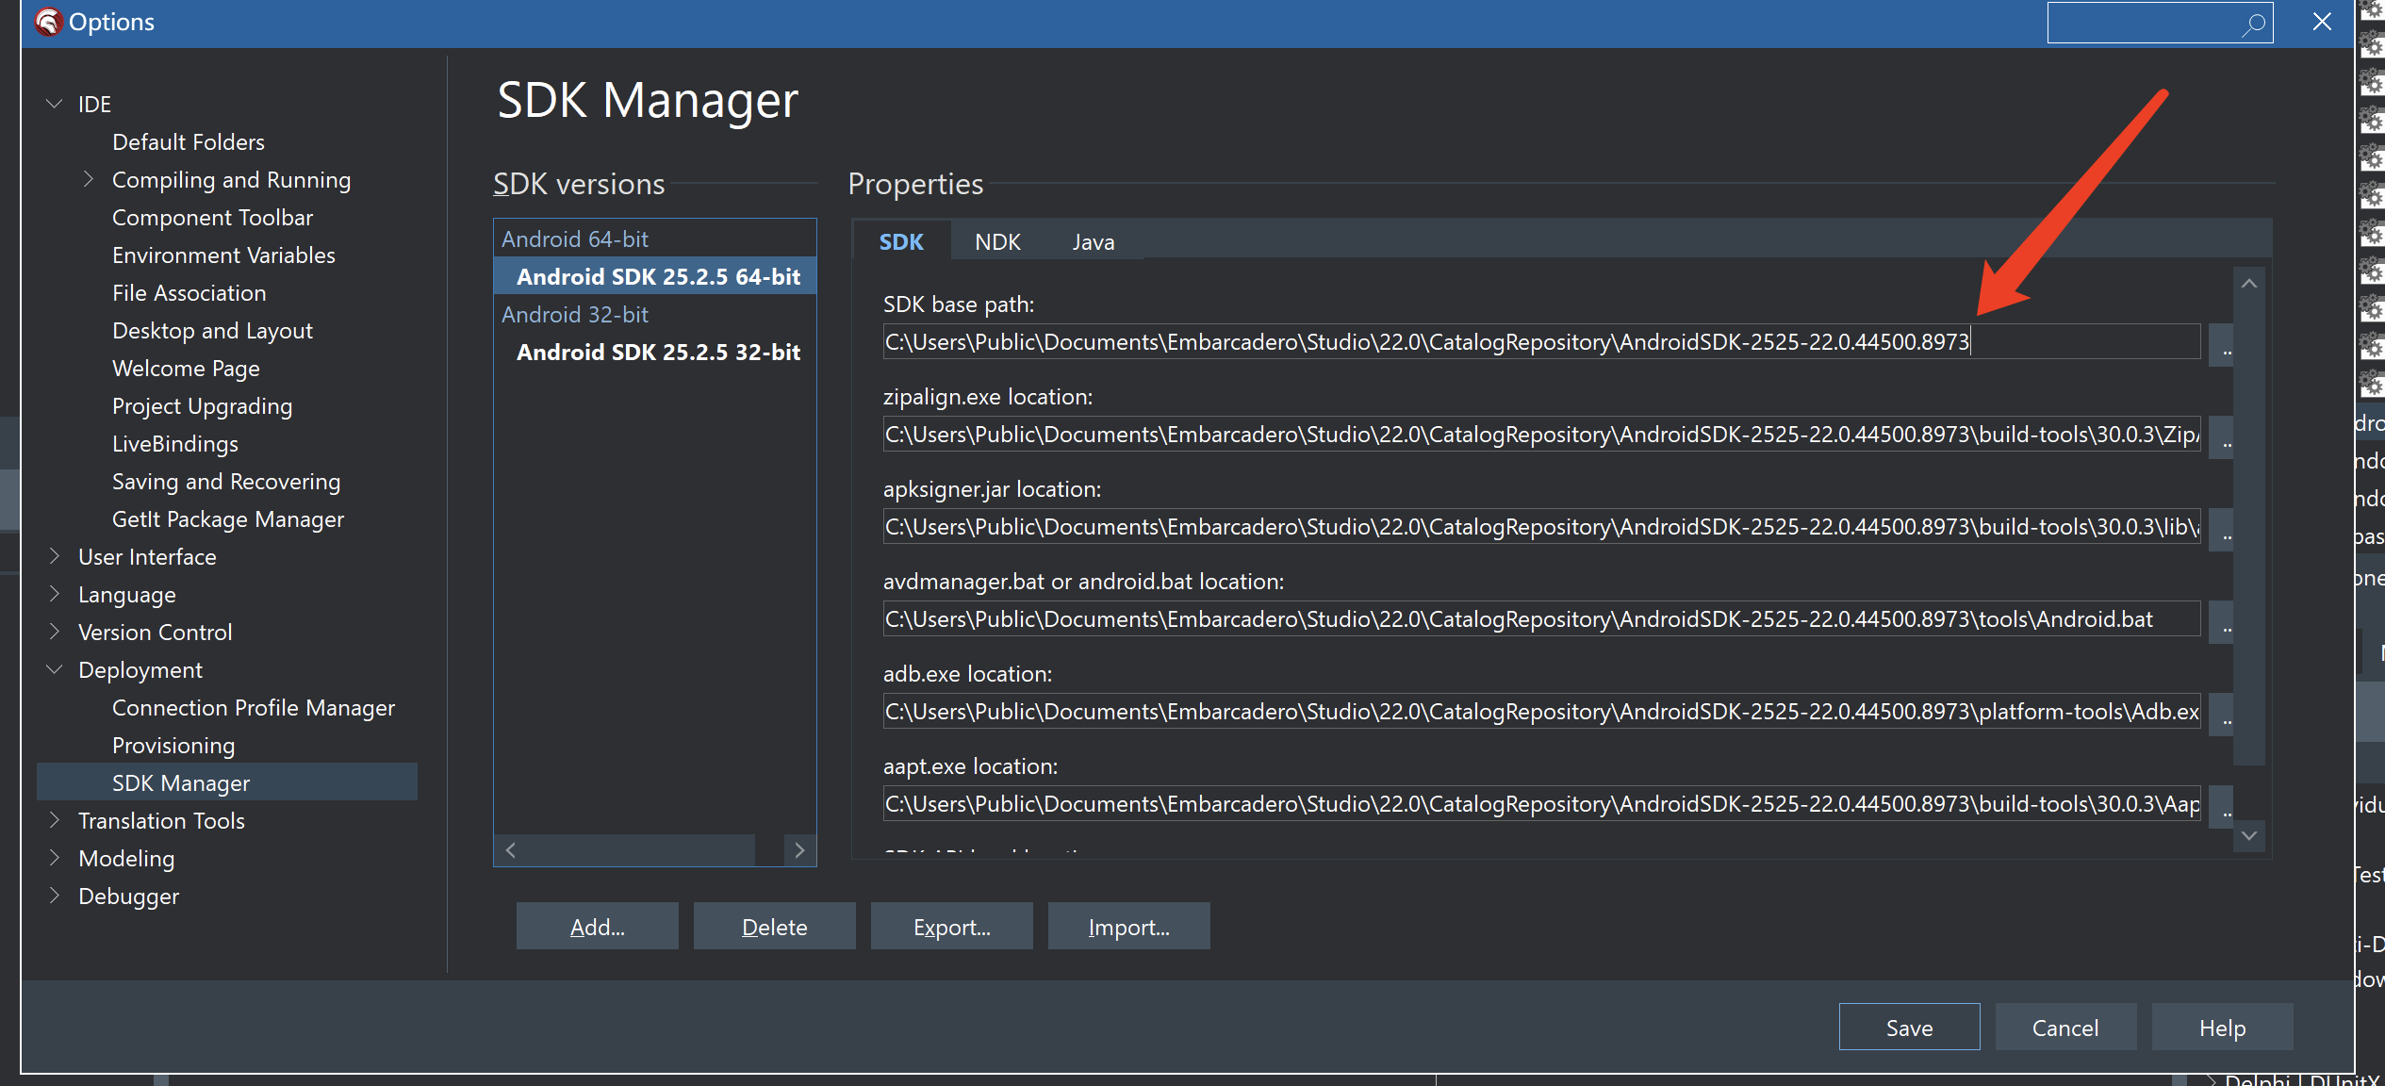Expand the Version Control node
This screenshot has height=1086, width=2385.
(55, 632)
